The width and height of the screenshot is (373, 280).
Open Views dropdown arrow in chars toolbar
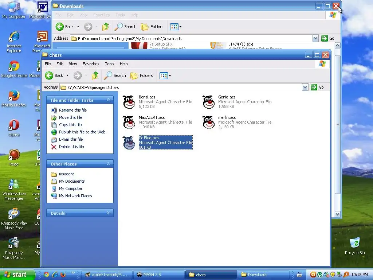point(170,76)
